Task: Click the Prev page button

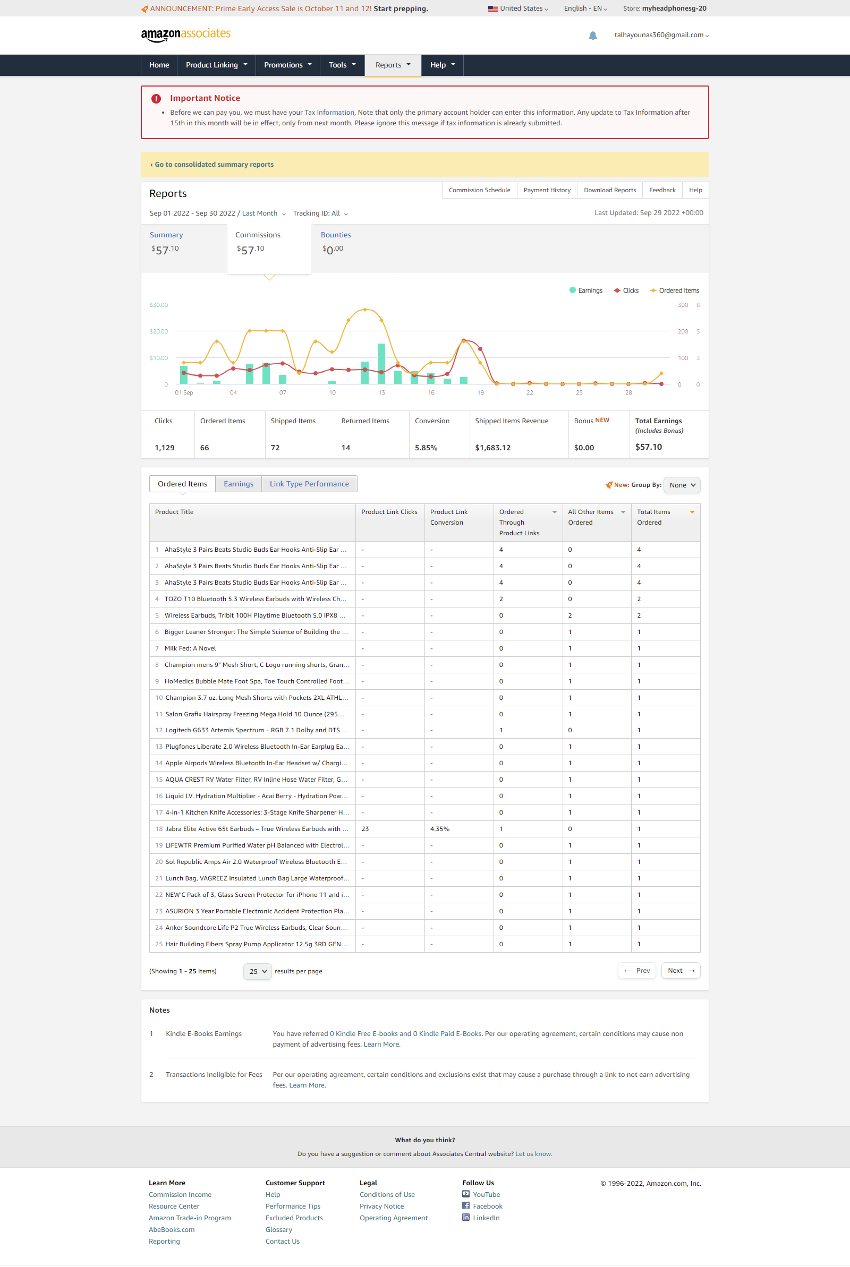Action: (637, 970)
